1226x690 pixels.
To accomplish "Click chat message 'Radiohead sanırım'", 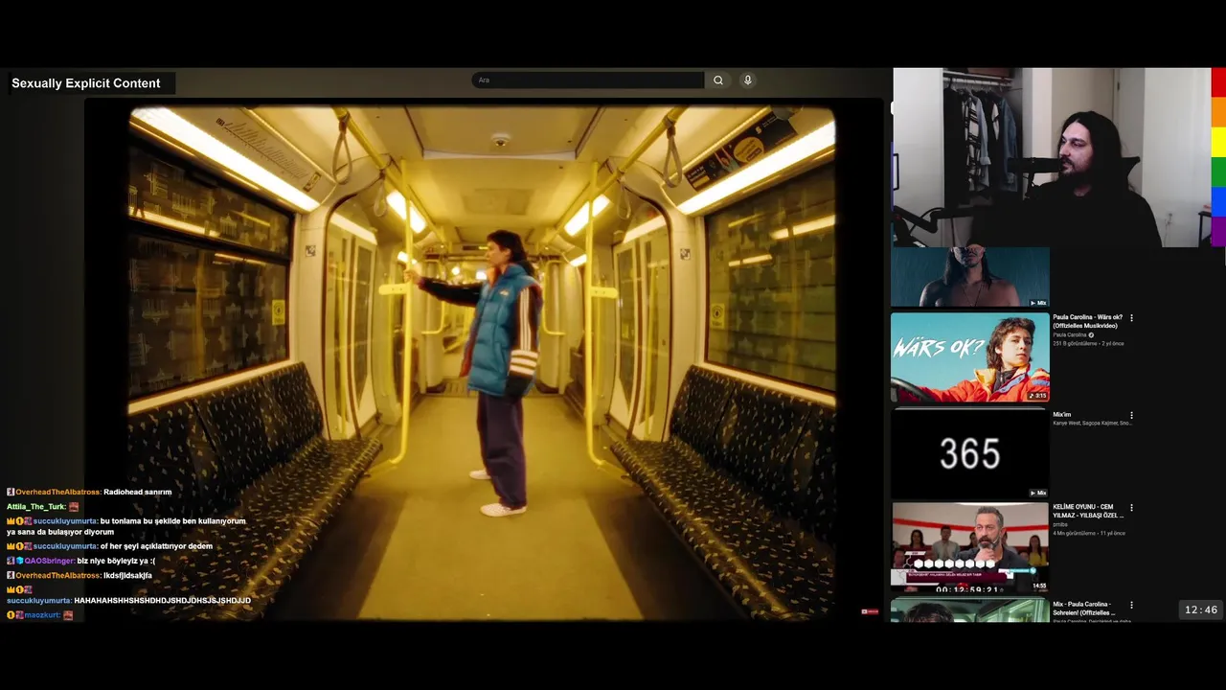I will (x=137, y=492).
